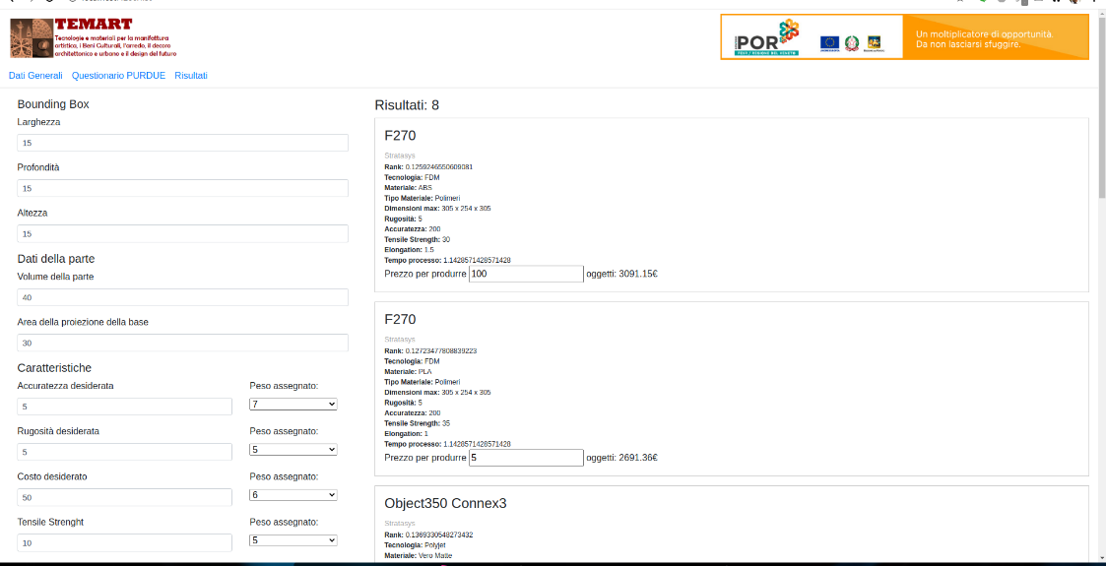Screen dimensions: 1106x566
Task: Select the Costo desiderato field
Action: click(x=125, y=498)
